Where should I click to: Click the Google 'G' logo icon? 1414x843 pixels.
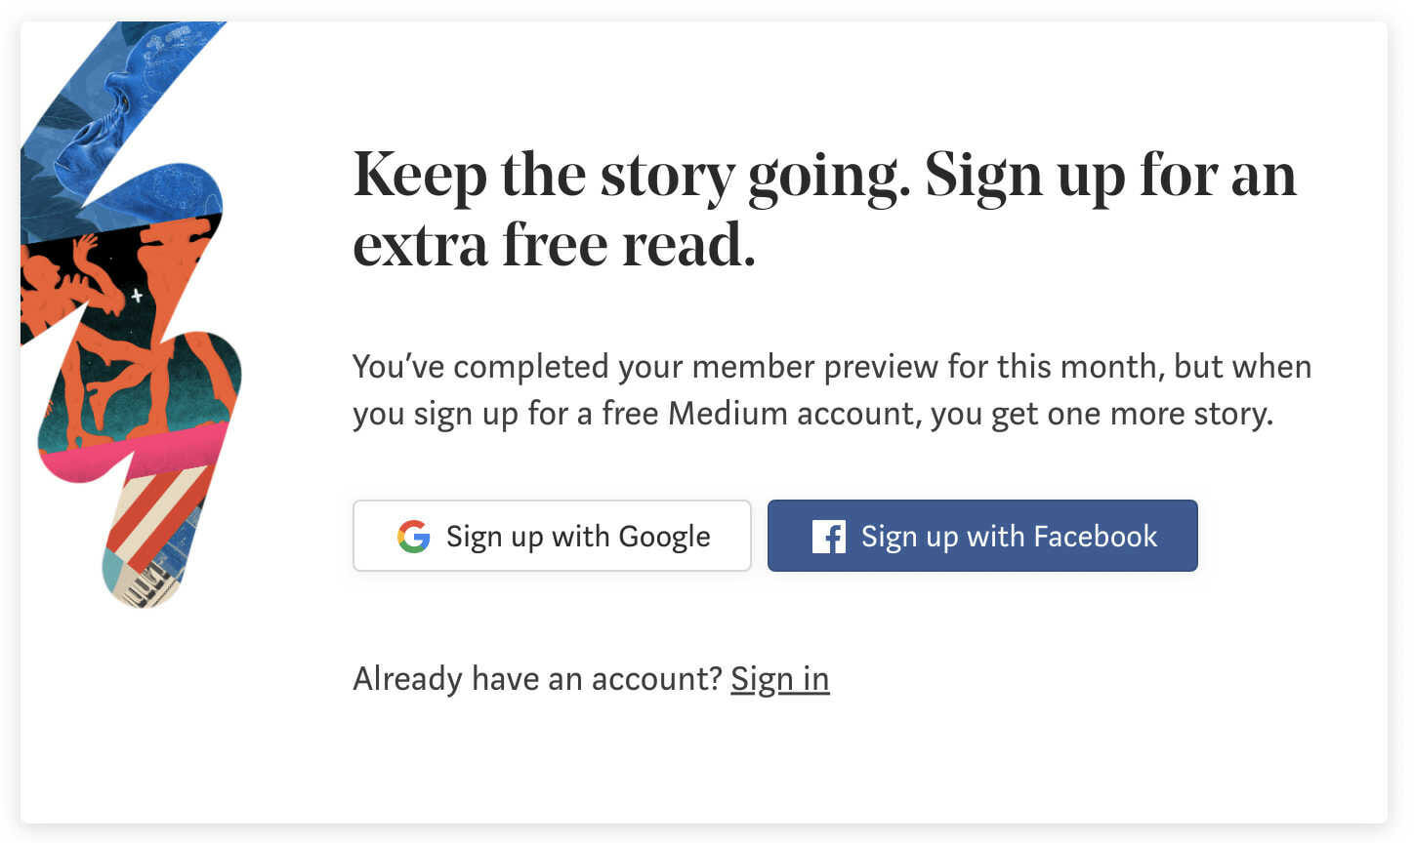413,537
